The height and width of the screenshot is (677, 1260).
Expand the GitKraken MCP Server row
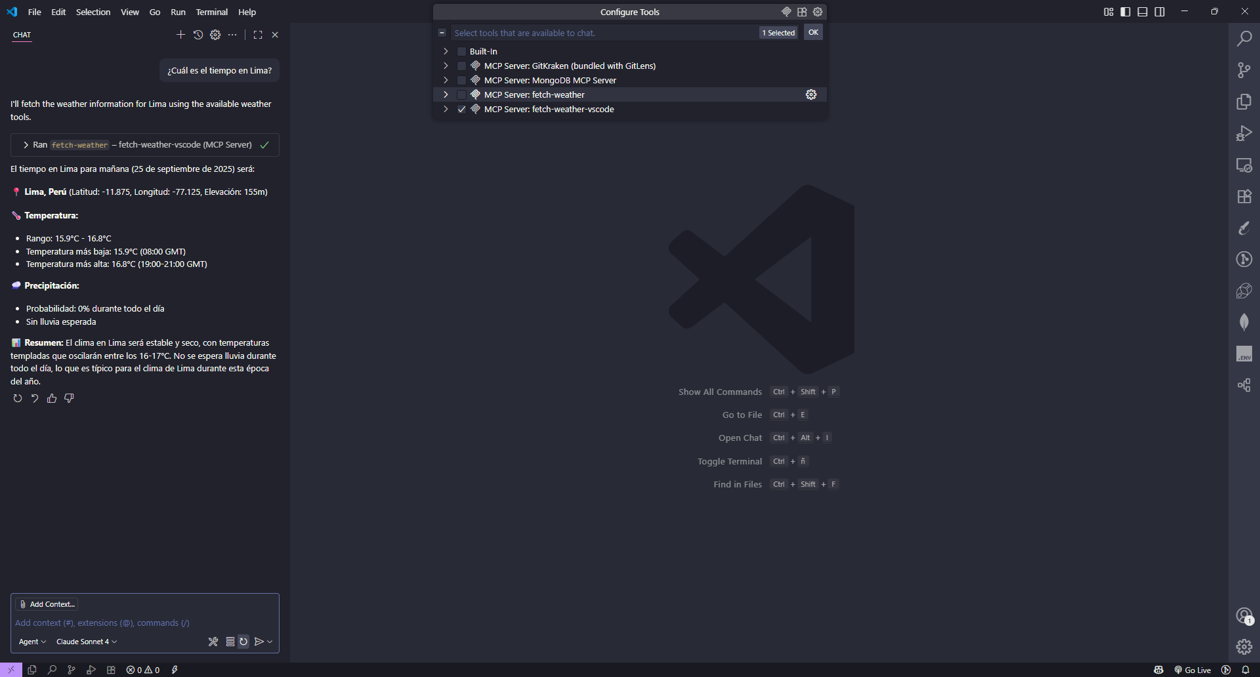(446, 66)
